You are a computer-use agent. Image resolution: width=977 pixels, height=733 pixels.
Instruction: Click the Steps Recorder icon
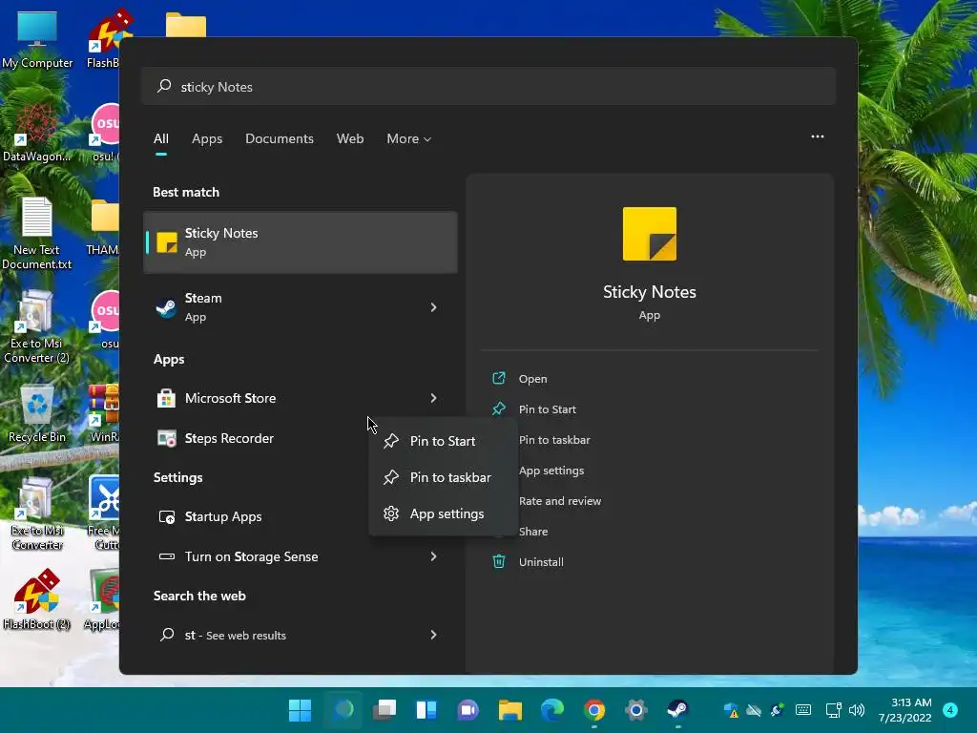166,439
